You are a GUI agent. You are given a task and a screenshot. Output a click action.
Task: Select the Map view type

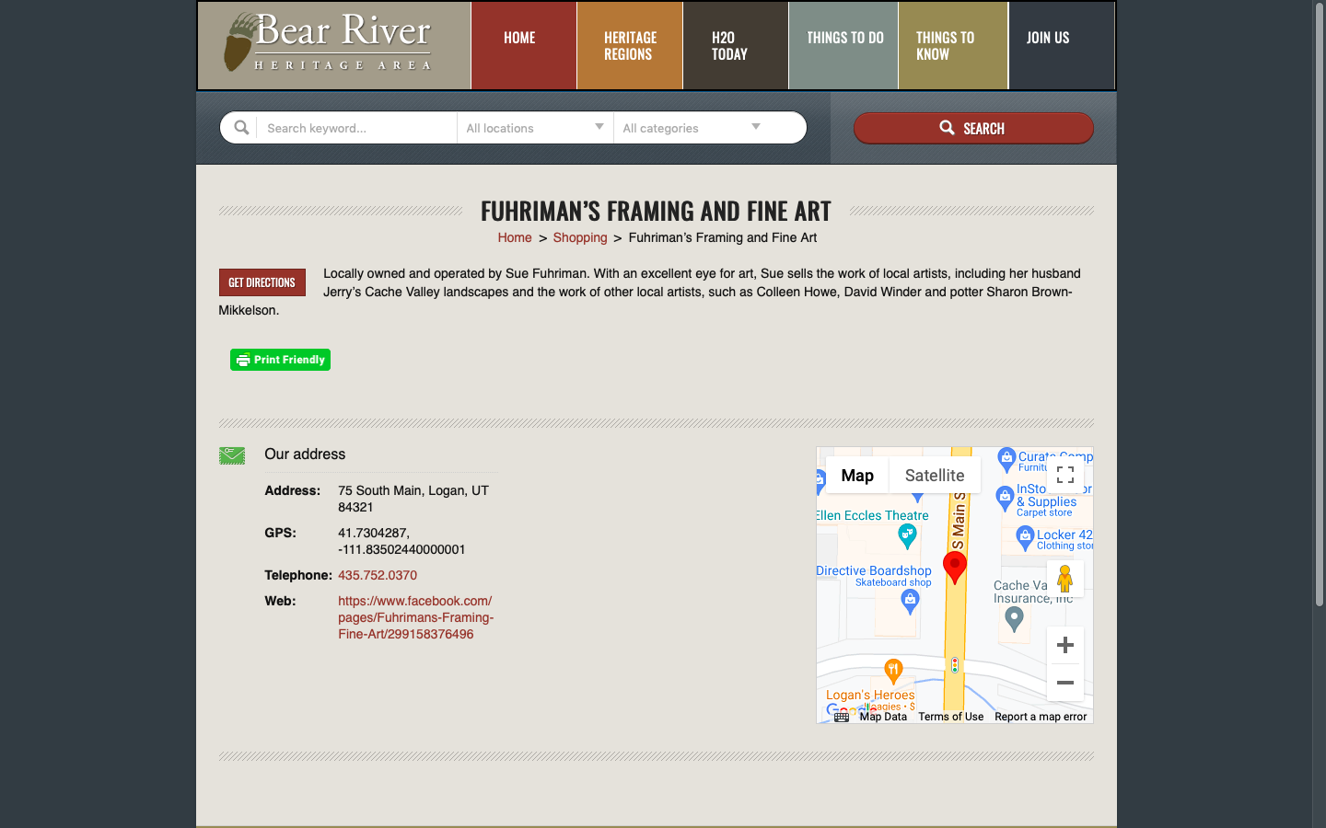tap(856, 476)
